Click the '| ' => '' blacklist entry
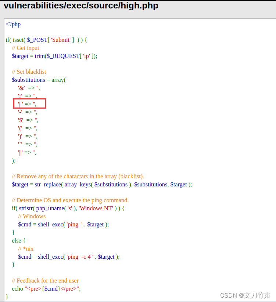The width and height of the screenshot is (276, 302). [27, 104]
